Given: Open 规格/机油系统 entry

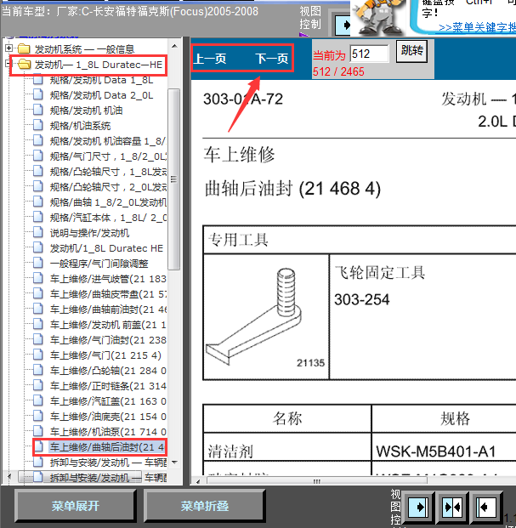Looking at the screenshot, I should pyautogui.click(x=80, y=126).
